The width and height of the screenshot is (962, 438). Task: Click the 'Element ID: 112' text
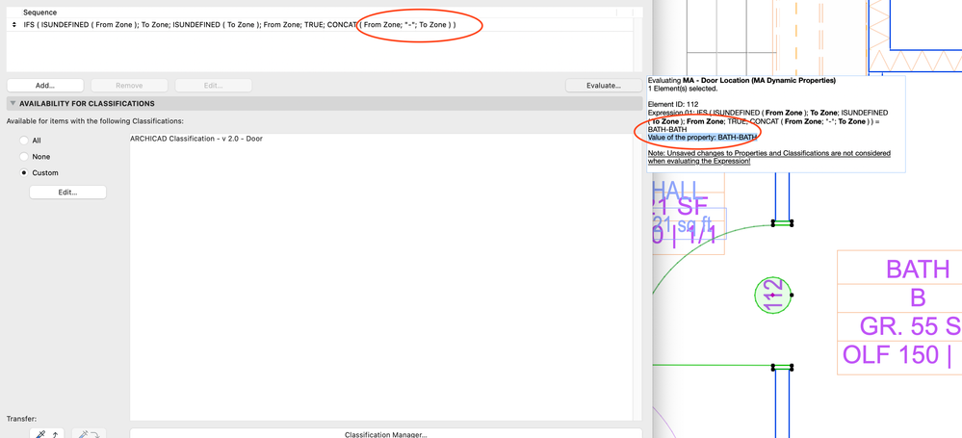coord(673,104)
